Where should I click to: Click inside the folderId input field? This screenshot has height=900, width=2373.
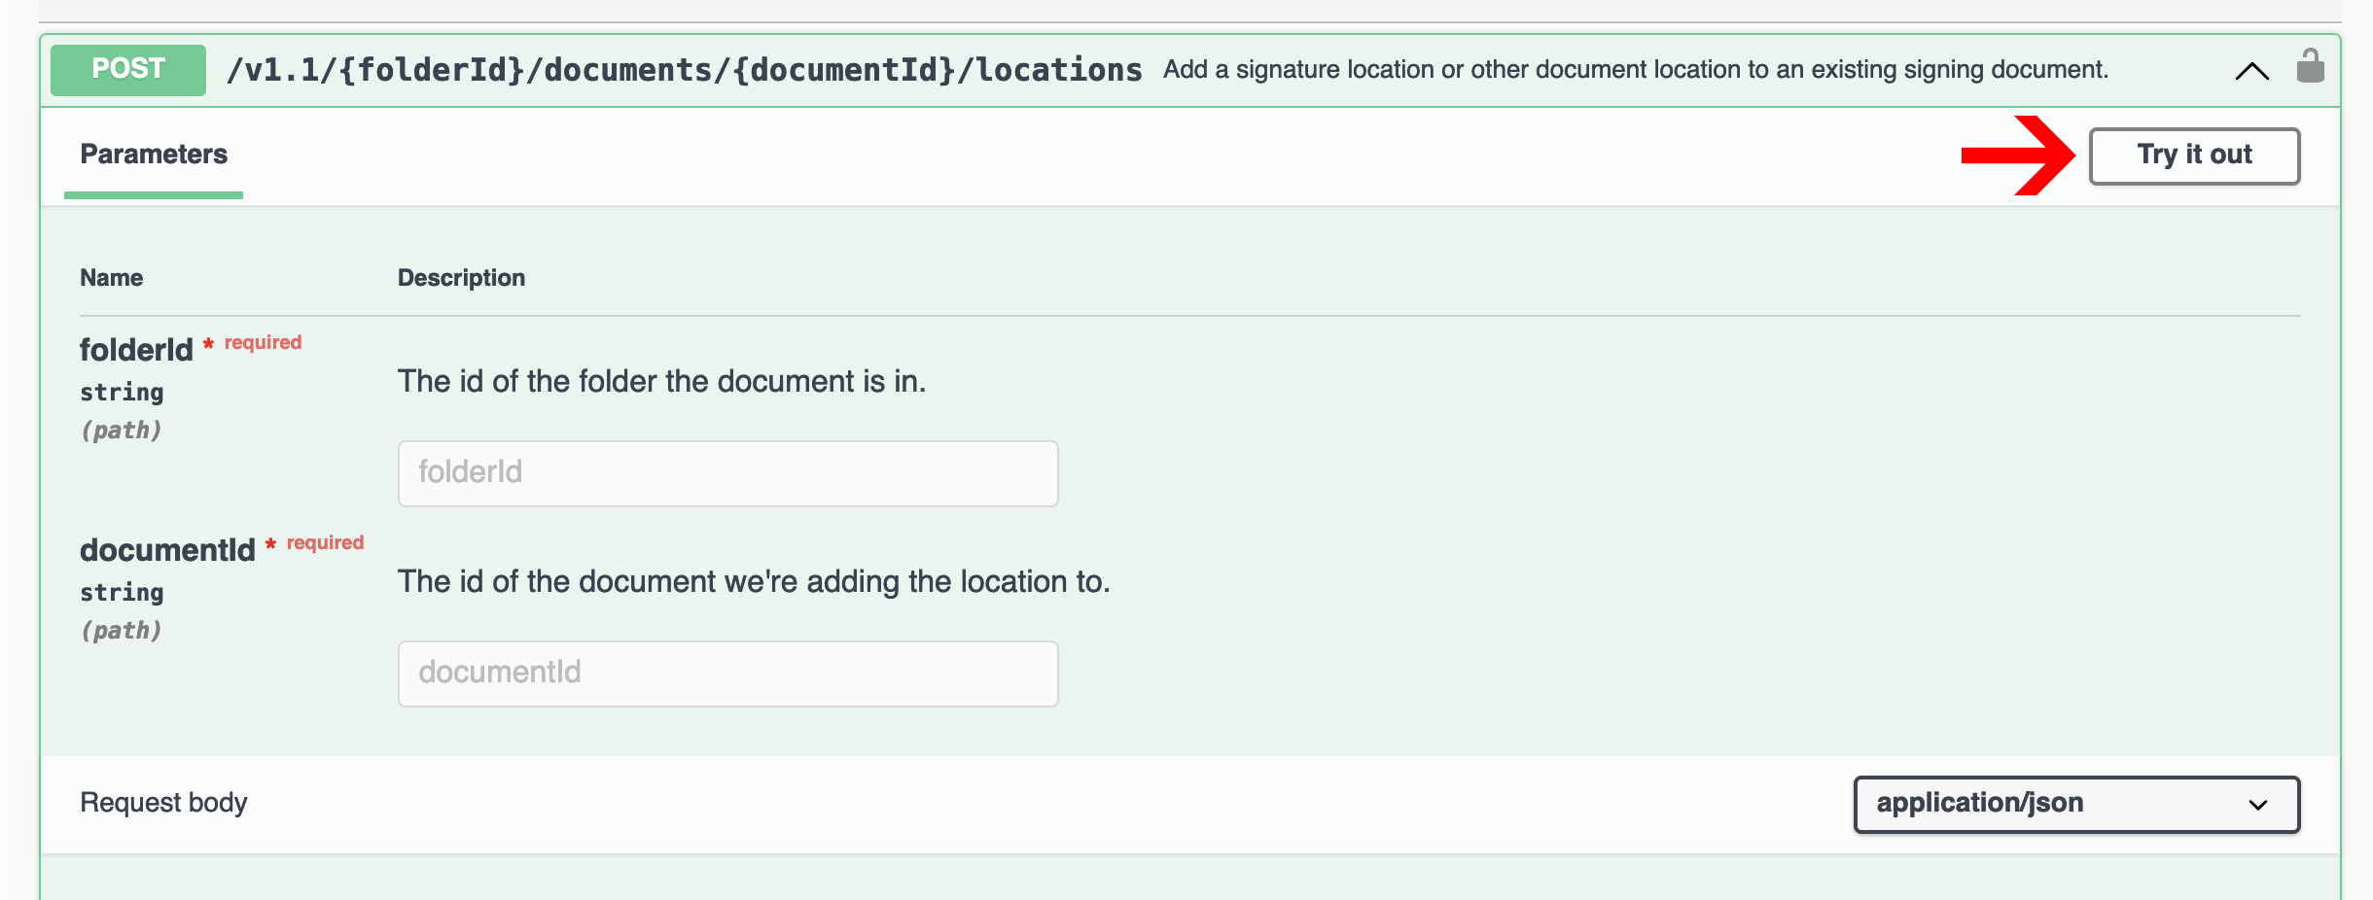pyautogui.click(x=727, y=473)
